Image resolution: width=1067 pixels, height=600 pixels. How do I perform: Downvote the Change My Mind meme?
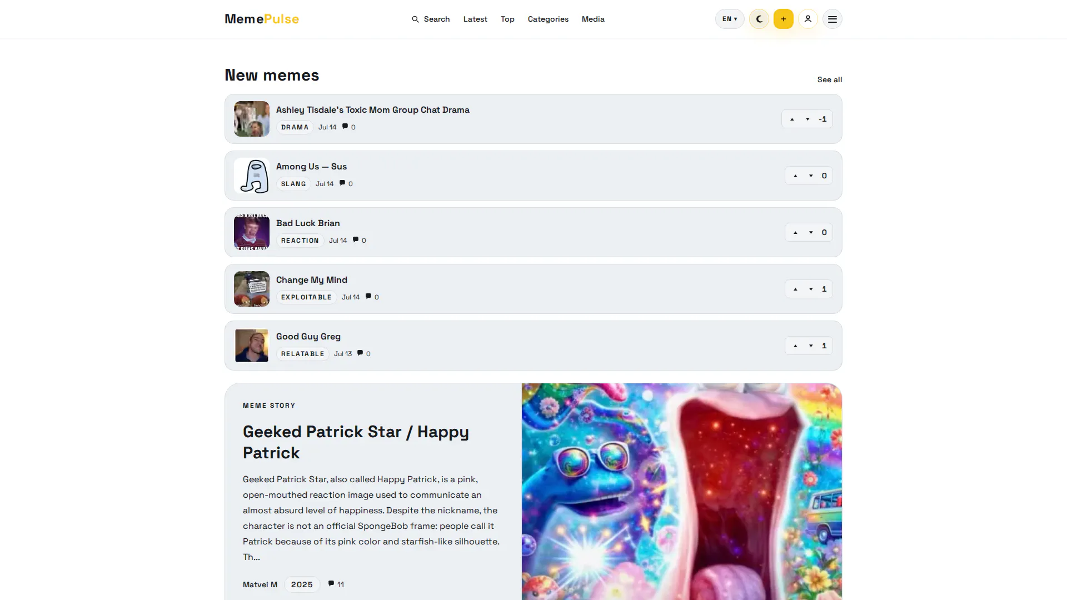[811, 289]
